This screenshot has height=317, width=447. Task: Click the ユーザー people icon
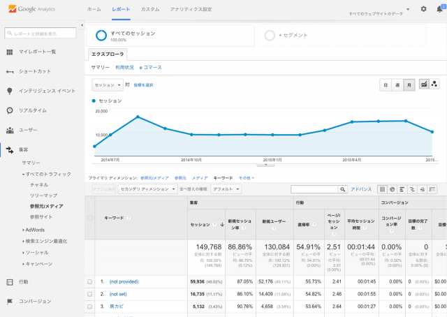[x=10, y=131]
